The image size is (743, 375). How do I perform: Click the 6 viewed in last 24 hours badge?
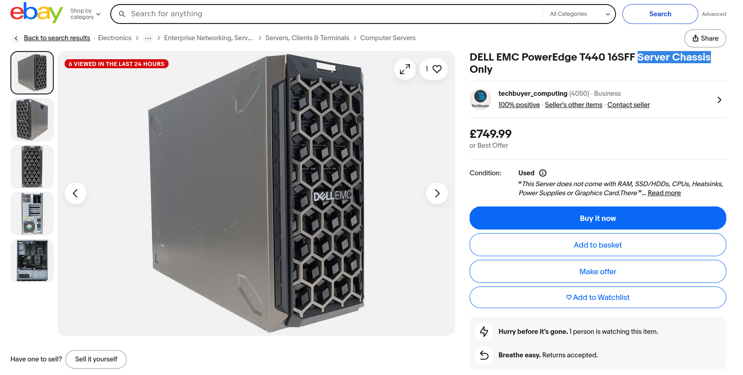[117, 64]
